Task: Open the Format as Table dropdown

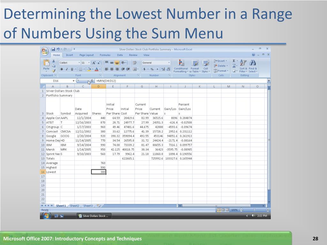Action: [195, 66]
